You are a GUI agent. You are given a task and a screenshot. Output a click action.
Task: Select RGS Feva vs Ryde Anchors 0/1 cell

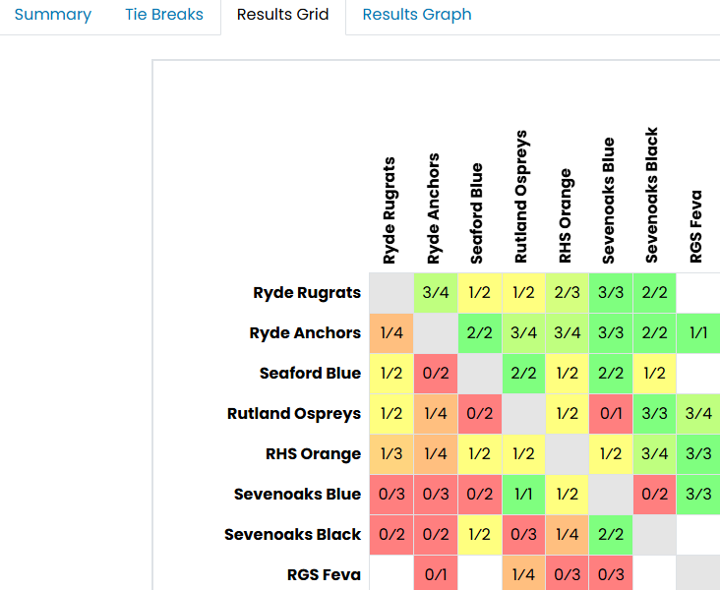(x=435, y=574)
